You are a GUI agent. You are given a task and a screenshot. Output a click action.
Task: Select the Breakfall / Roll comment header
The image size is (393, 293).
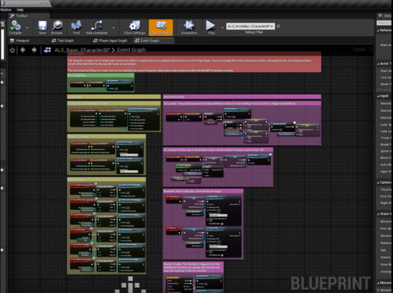(203, 191)
